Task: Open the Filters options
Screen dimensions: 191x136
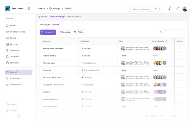Action: click(x=79, y=32)
